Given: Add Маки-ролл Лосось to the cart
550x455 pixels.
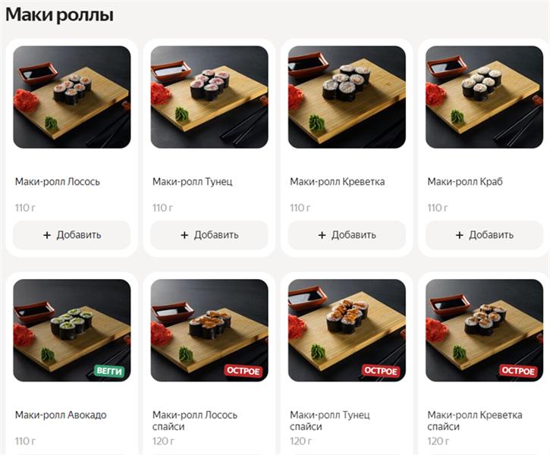Looking at the screenshot, I should pos(72,235).
